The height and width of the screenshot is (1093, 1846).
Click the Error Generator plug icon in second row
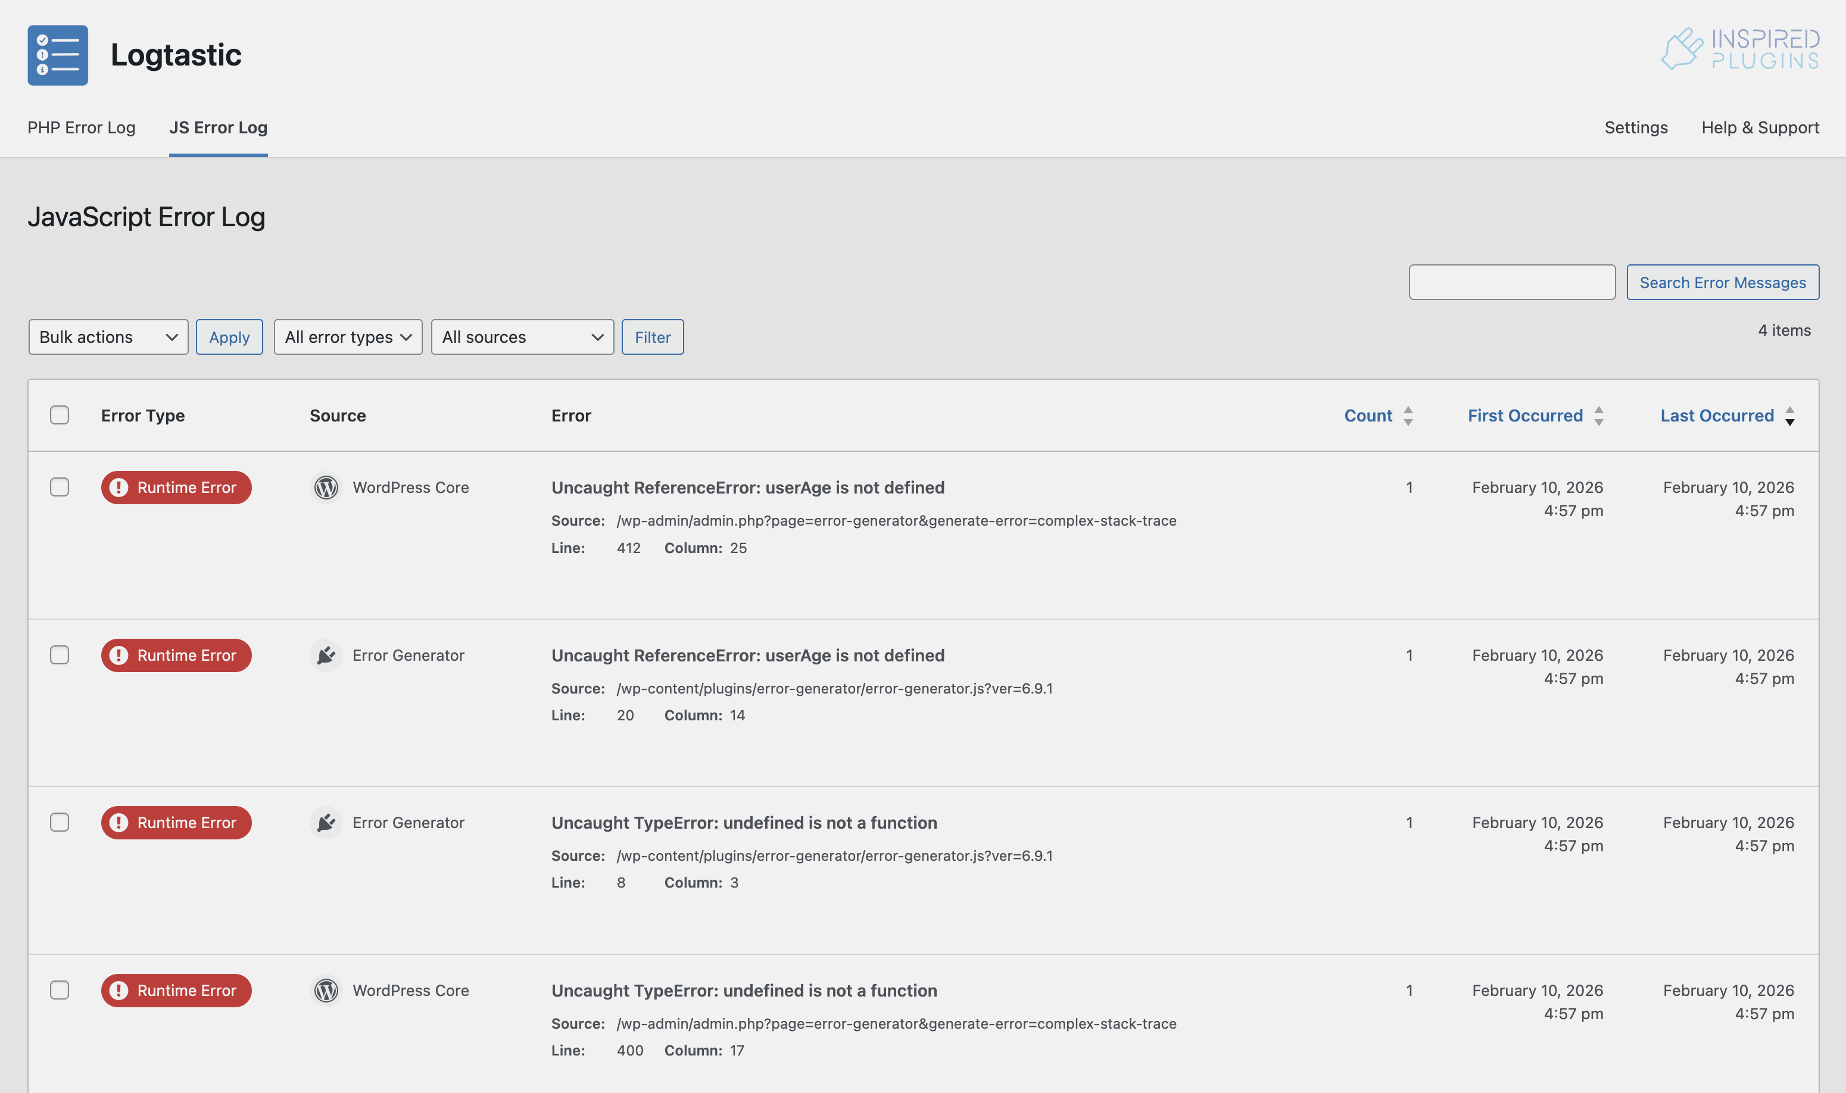coord(326,655)
